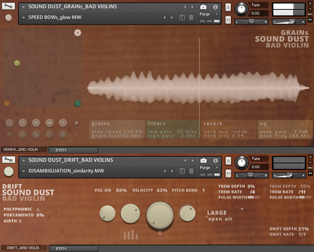The width and height of the screenshot is (314, 252).
Task: Click the gear icon beside GRAINs knobs
Action: [x=77, y=123]
